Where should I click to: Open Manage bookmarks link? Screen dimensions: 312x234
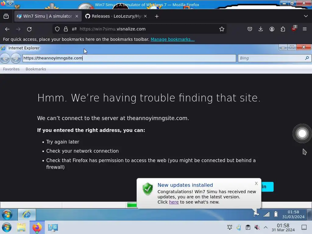[172, 39]
